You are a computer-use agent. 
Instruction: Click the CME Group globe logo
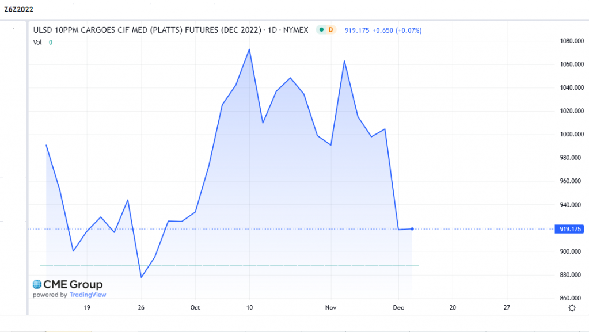pyautogui.click(x=37, y=284)
